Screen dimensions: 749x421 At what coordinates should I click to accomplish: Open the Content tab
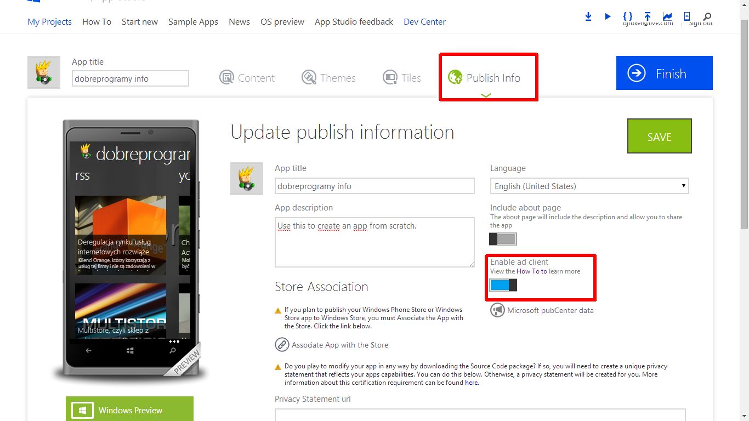[x=247, y=78]
